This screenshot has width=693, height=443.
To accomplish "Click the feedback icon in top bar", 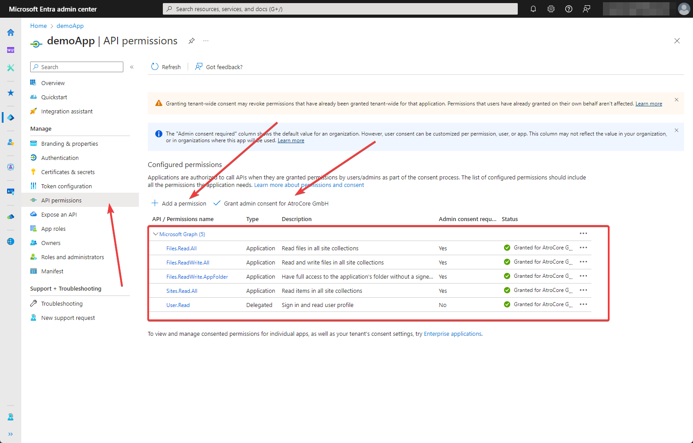I will coord(587,9).
